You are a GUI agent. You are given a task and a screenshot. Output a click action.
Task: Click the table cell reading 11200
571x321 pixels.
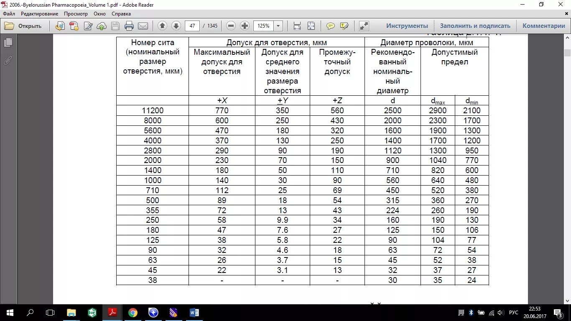(153, 111)
